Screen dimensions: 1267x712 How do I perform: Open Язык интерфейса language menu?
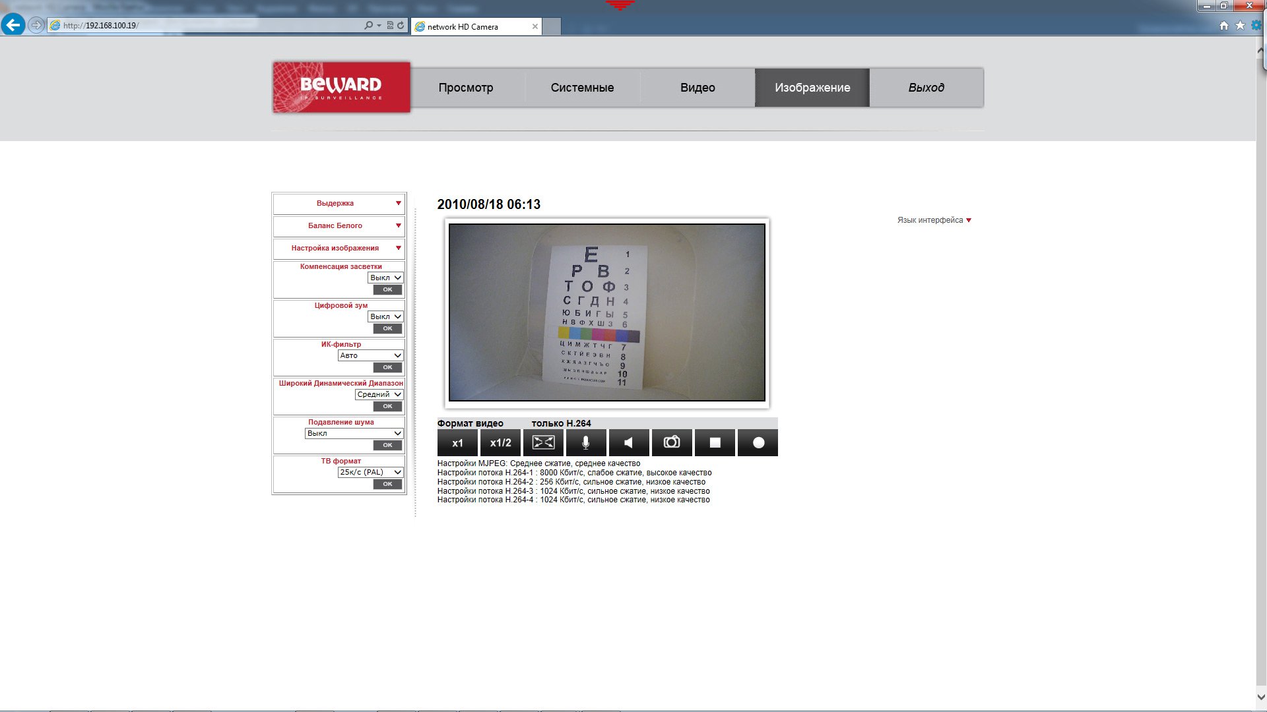tap(934, 220)
